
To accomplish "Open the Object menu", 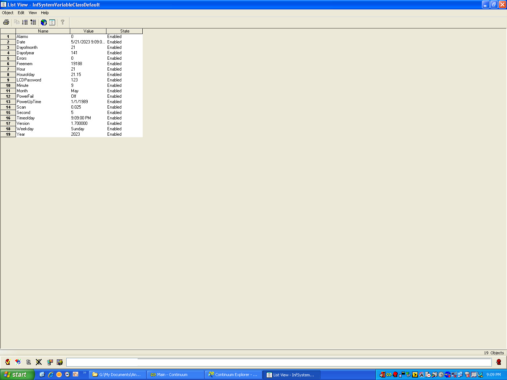I will (8, 13).
